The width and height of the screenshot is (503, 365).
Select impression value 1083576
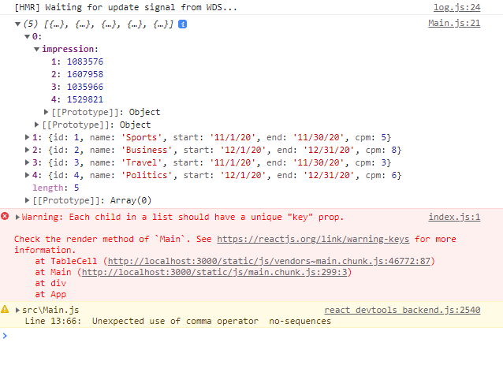(85, 61)
